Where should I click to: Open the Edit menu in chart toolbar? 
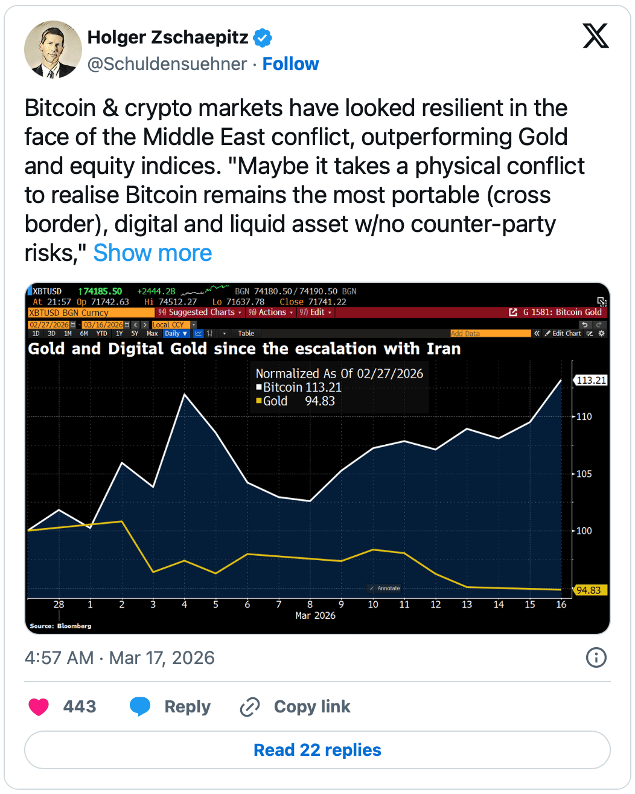[316, 312]
